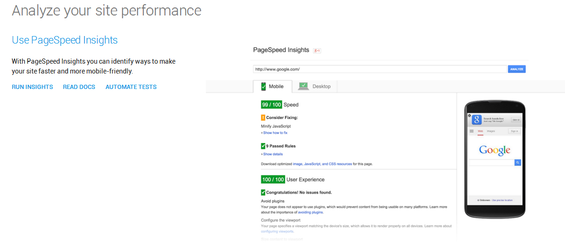This screenshot has width=565, height=243.
Task: Click the 100 / 100 User Experience badge
Action: point(273,179)
